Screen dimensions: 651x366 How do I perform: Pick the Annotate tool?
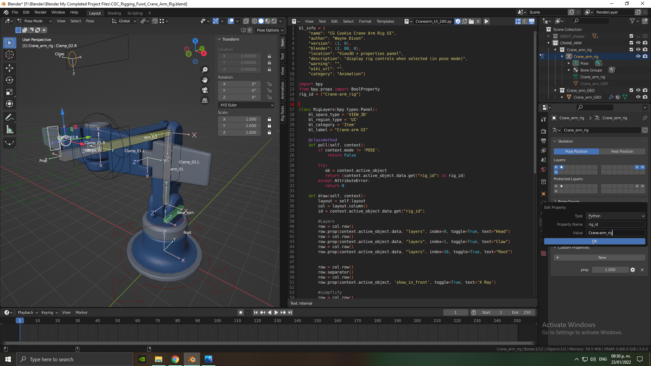pos(9,117)
